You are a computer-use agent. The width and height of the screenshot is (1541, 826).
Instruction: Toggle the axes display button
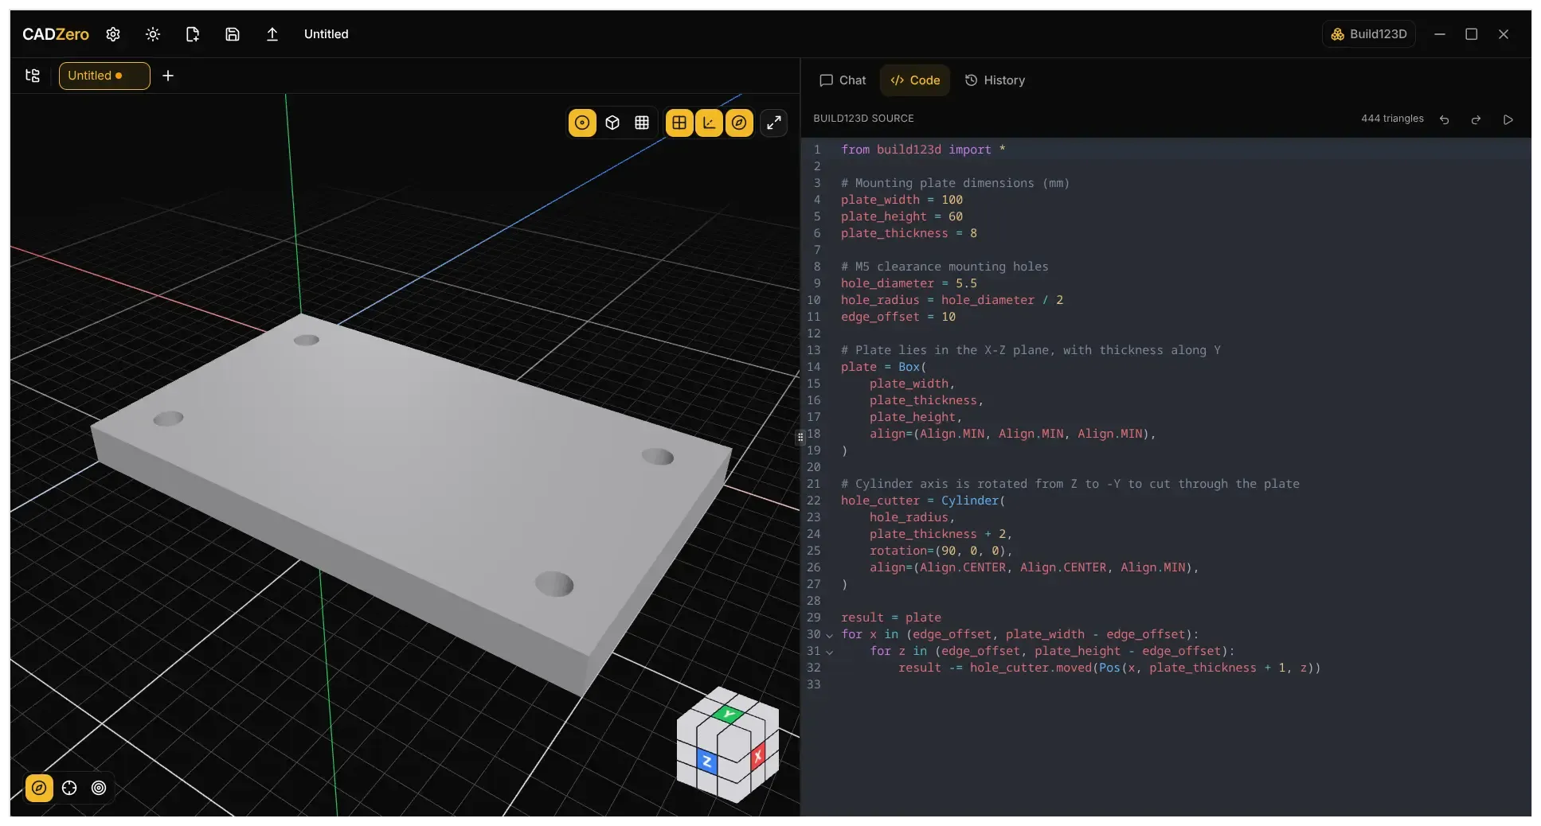pyautogui.click(x=709, y=123)
